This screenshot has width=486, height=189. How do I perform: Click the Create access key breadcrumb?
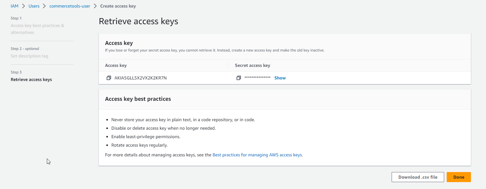tap(118, 6)
